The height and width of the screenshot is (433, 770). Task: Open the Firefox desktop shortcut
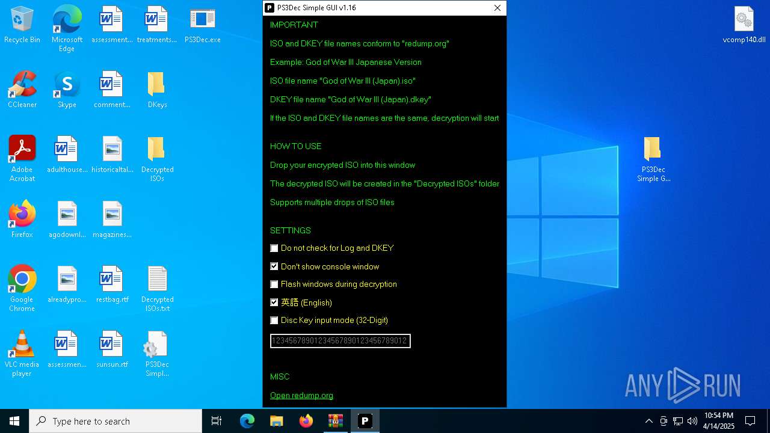tap(22, 220)
